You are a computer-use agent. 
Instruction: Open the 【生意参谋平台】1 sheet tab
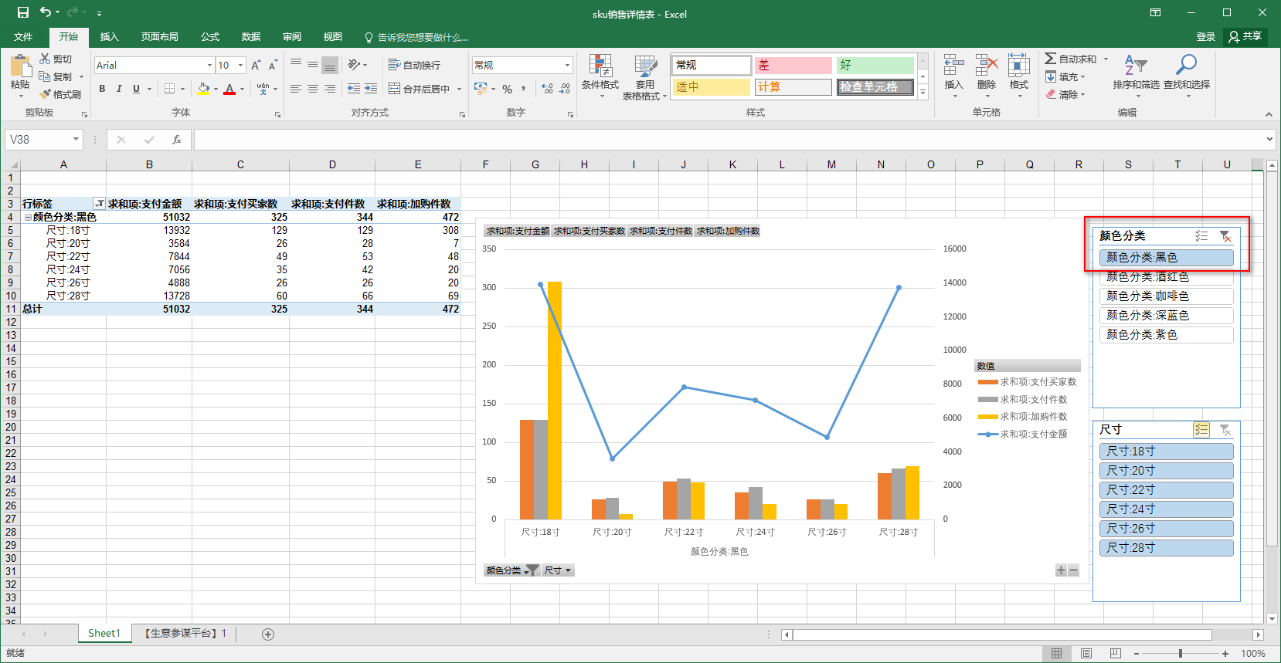click(185, 634)
